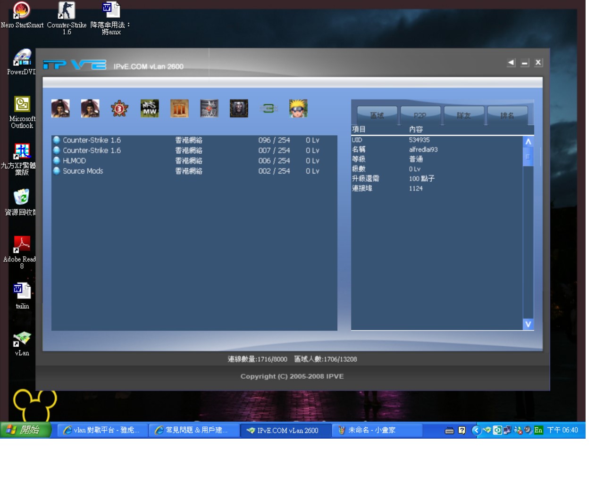The height and width of the screenshot is (483, 604).
Task: Switch input language via the En indicator
Action: pos(538,430)
